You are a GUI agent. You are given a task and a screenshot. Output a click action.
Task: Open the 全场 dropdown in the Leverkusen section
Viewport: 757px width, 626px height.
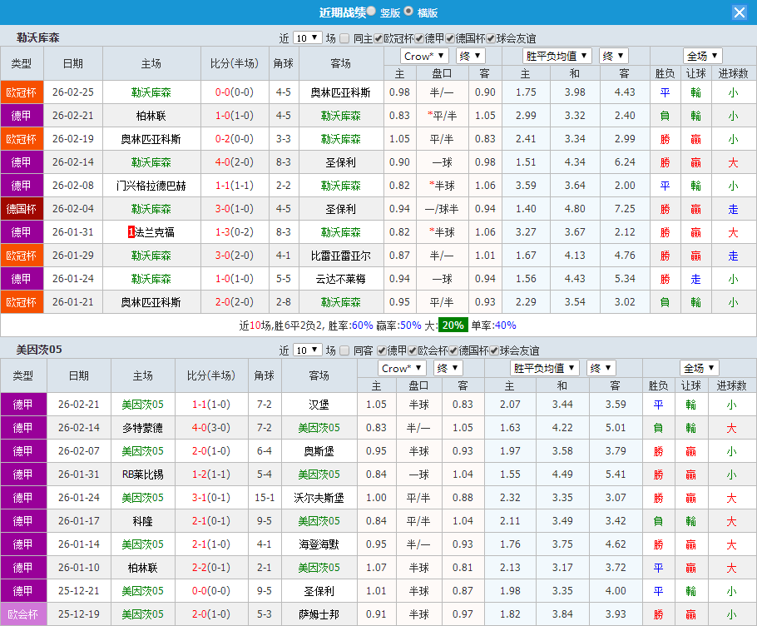(x=701, y=56)
